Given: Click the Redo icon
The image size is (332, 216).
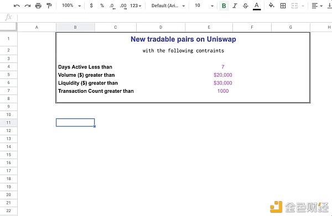Looking at the screenshot, I should click(x=28, y=6).
